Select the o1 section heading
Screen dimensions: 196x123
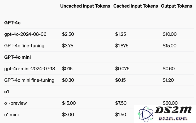pos(7,92)
